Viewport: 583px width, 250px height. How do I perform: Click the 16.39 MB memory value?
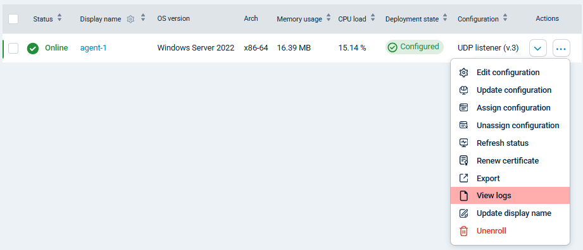click(x=294, y=48)
